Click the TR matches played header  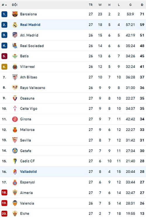91,5
